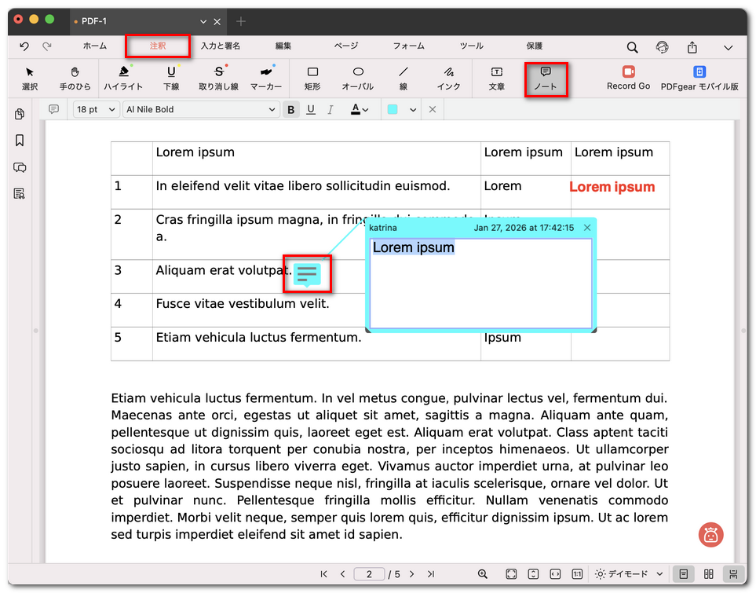Open the 18 pt font size dropdown
The width and height of the screenshot is (756, 593).
[96, 110]
